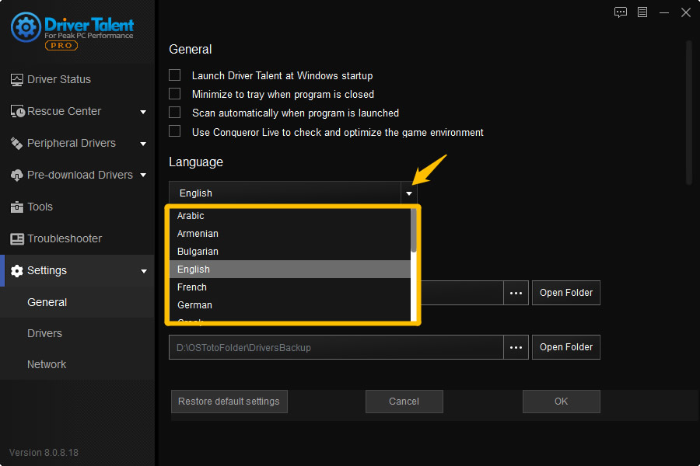Enable Launch Driver Talent at Windows startup
Viewport: 700px width, 466px height.
pyautogui.click(x=174, y=75)
